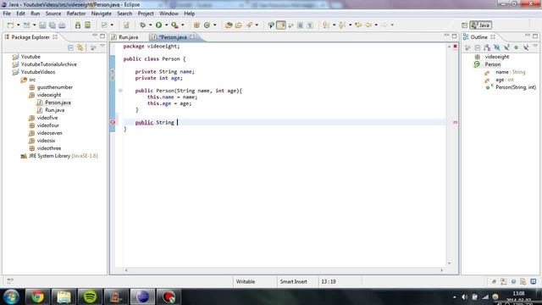Click the Open Perspective icon
This screenshot has height=305, width=542.
[464, 25]
